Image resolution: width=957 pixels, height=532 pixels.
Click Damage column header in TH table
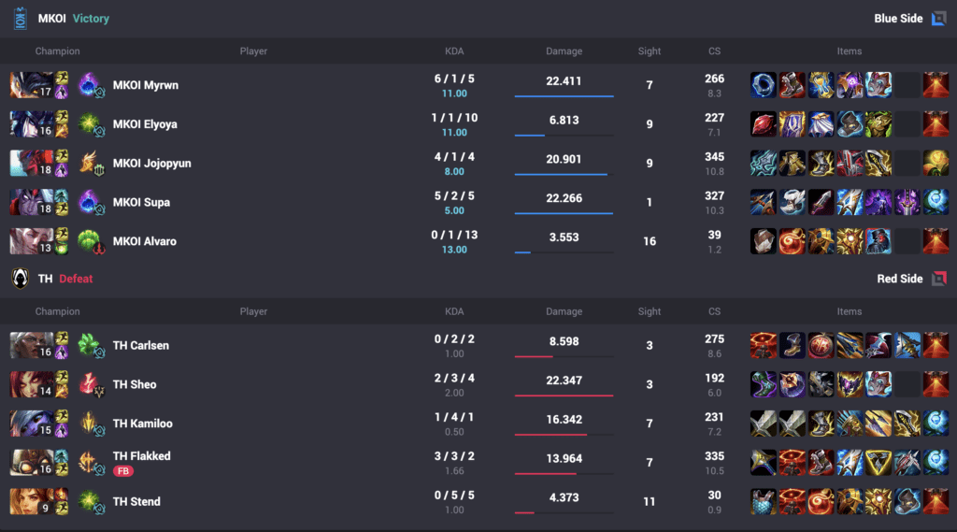(564, 311)
